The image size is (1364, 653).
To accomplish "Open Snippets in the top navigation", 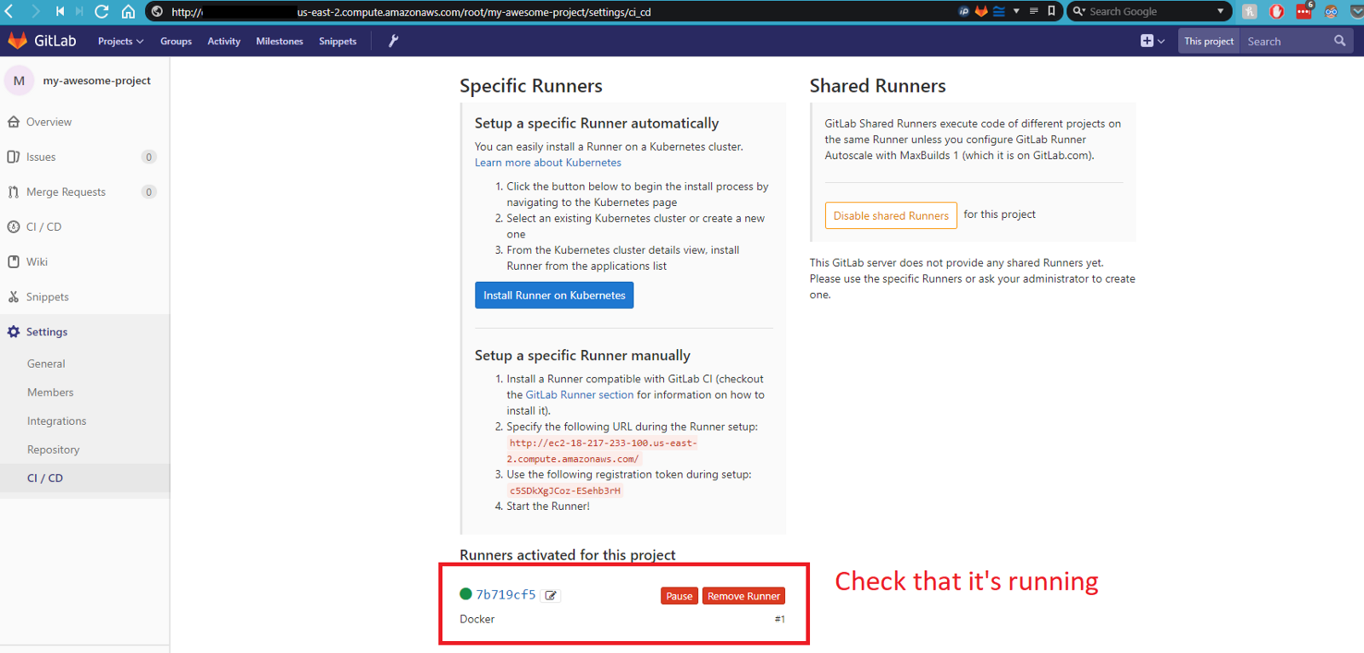I will tap(338, 41).
